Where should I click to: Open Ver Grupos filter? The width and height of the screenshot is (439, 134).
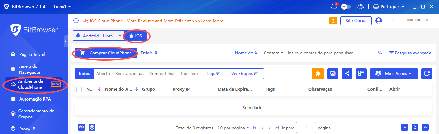click(245, 73)
